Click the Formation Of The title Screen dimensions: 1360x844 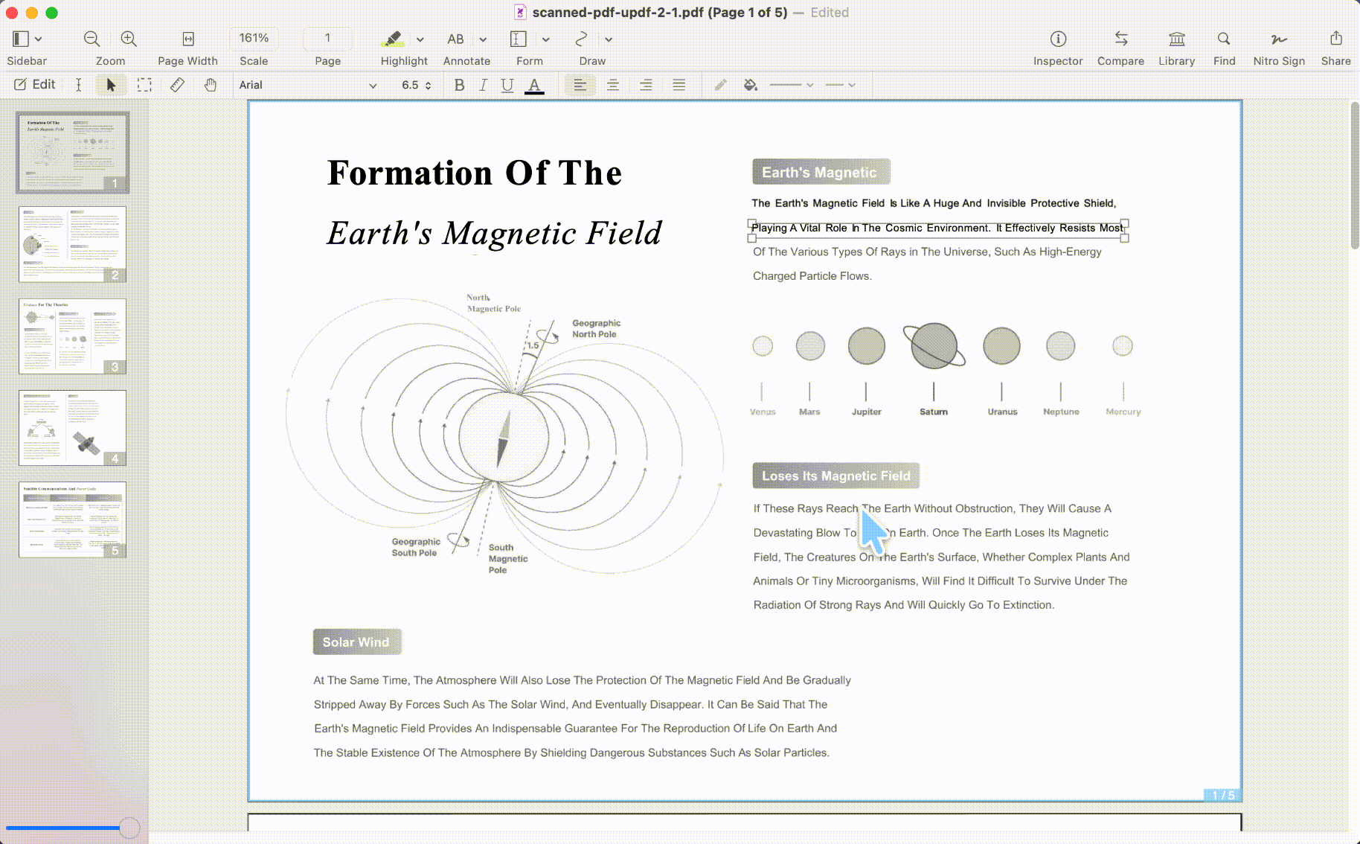(475, 173)
